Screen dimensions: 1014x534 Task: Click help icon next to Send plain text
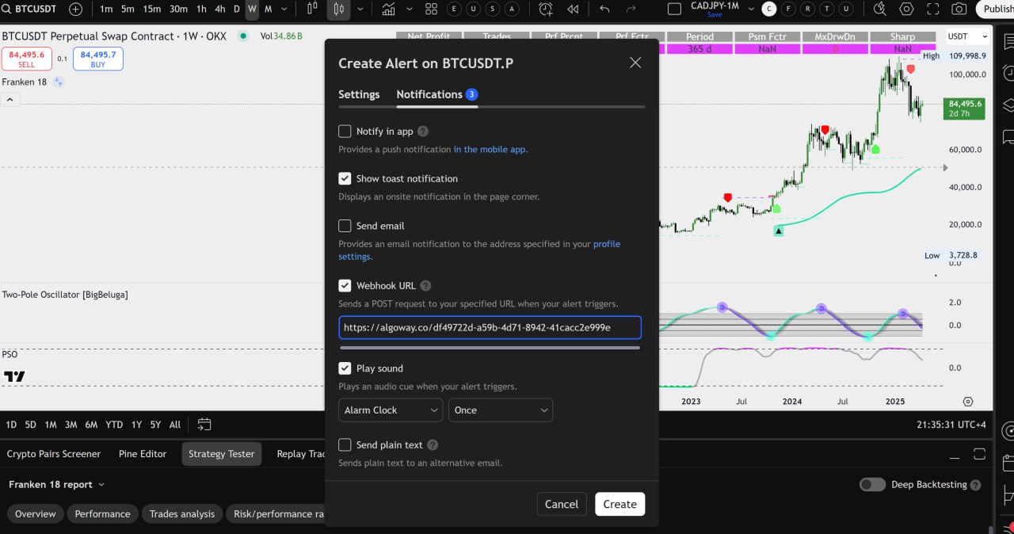pos(432,445)
